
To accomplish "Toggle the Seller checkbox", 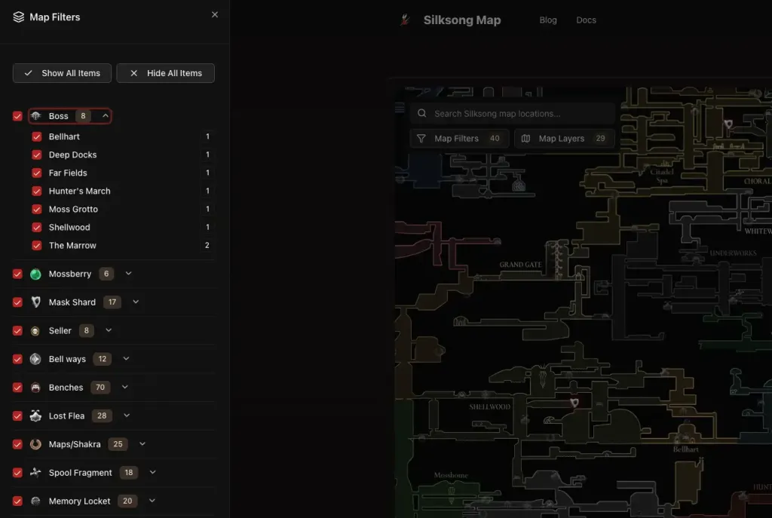I will pos(18,331).
